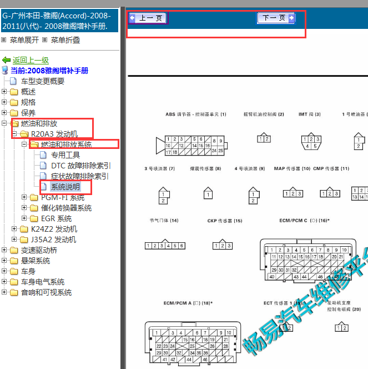Screen dimensions: 368x369
Task: Expand the 音响和可视系统 node
Action: tap(4, 292)
